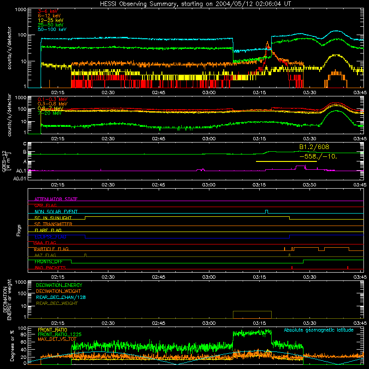The image size is (369, 369).
Task: Click the MAX_DET_VS_TOT legend entry
Action: 57,339
